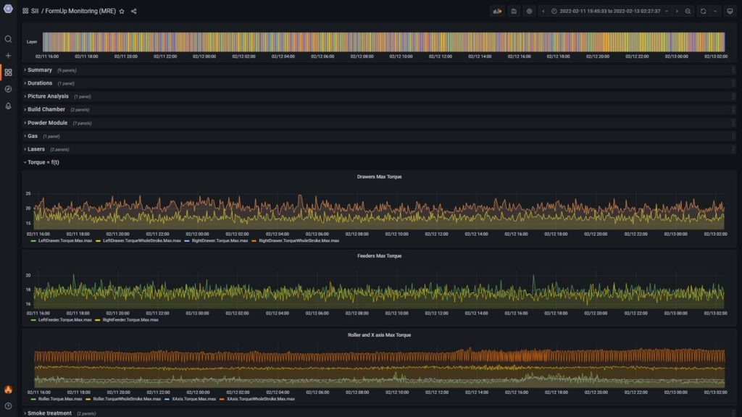Click the Create plus icon in sidebar
Viewport: 742px width, 417px height.
(8, 56)
